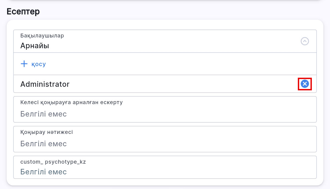Click Белгілі емес under custom_ psychotype_kz
Screen dimensions: 330x189
tap(43, 172)
